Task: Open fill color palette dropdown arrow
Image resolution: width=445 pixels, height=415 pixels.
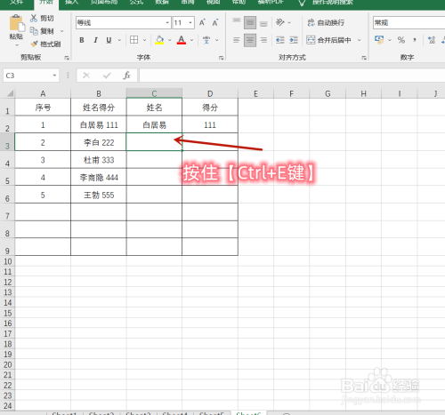Action: (x=170, y=40)
